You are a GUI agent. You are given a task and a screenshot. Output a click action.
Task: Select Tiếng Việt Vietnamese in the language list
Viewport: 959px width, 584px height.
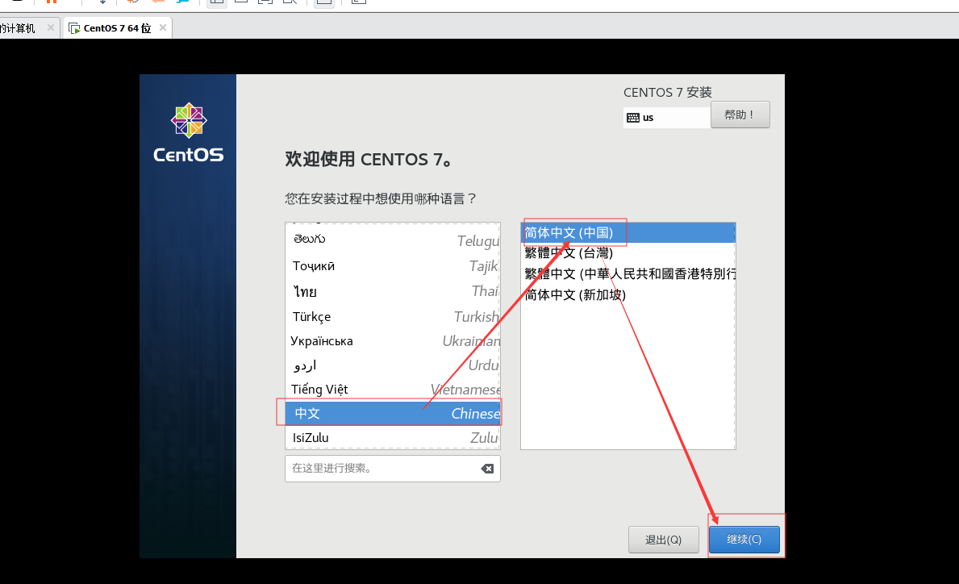393,390
